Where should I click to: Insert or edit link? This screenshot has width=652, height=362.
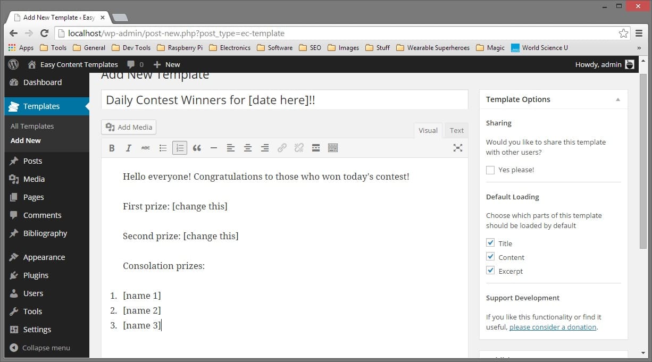pyautogui.click(x=282, y=148)
